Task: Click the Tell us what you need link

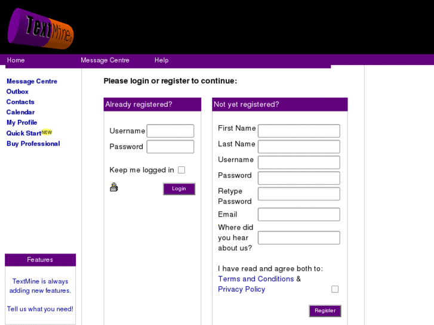Action: tap(40, 309)
